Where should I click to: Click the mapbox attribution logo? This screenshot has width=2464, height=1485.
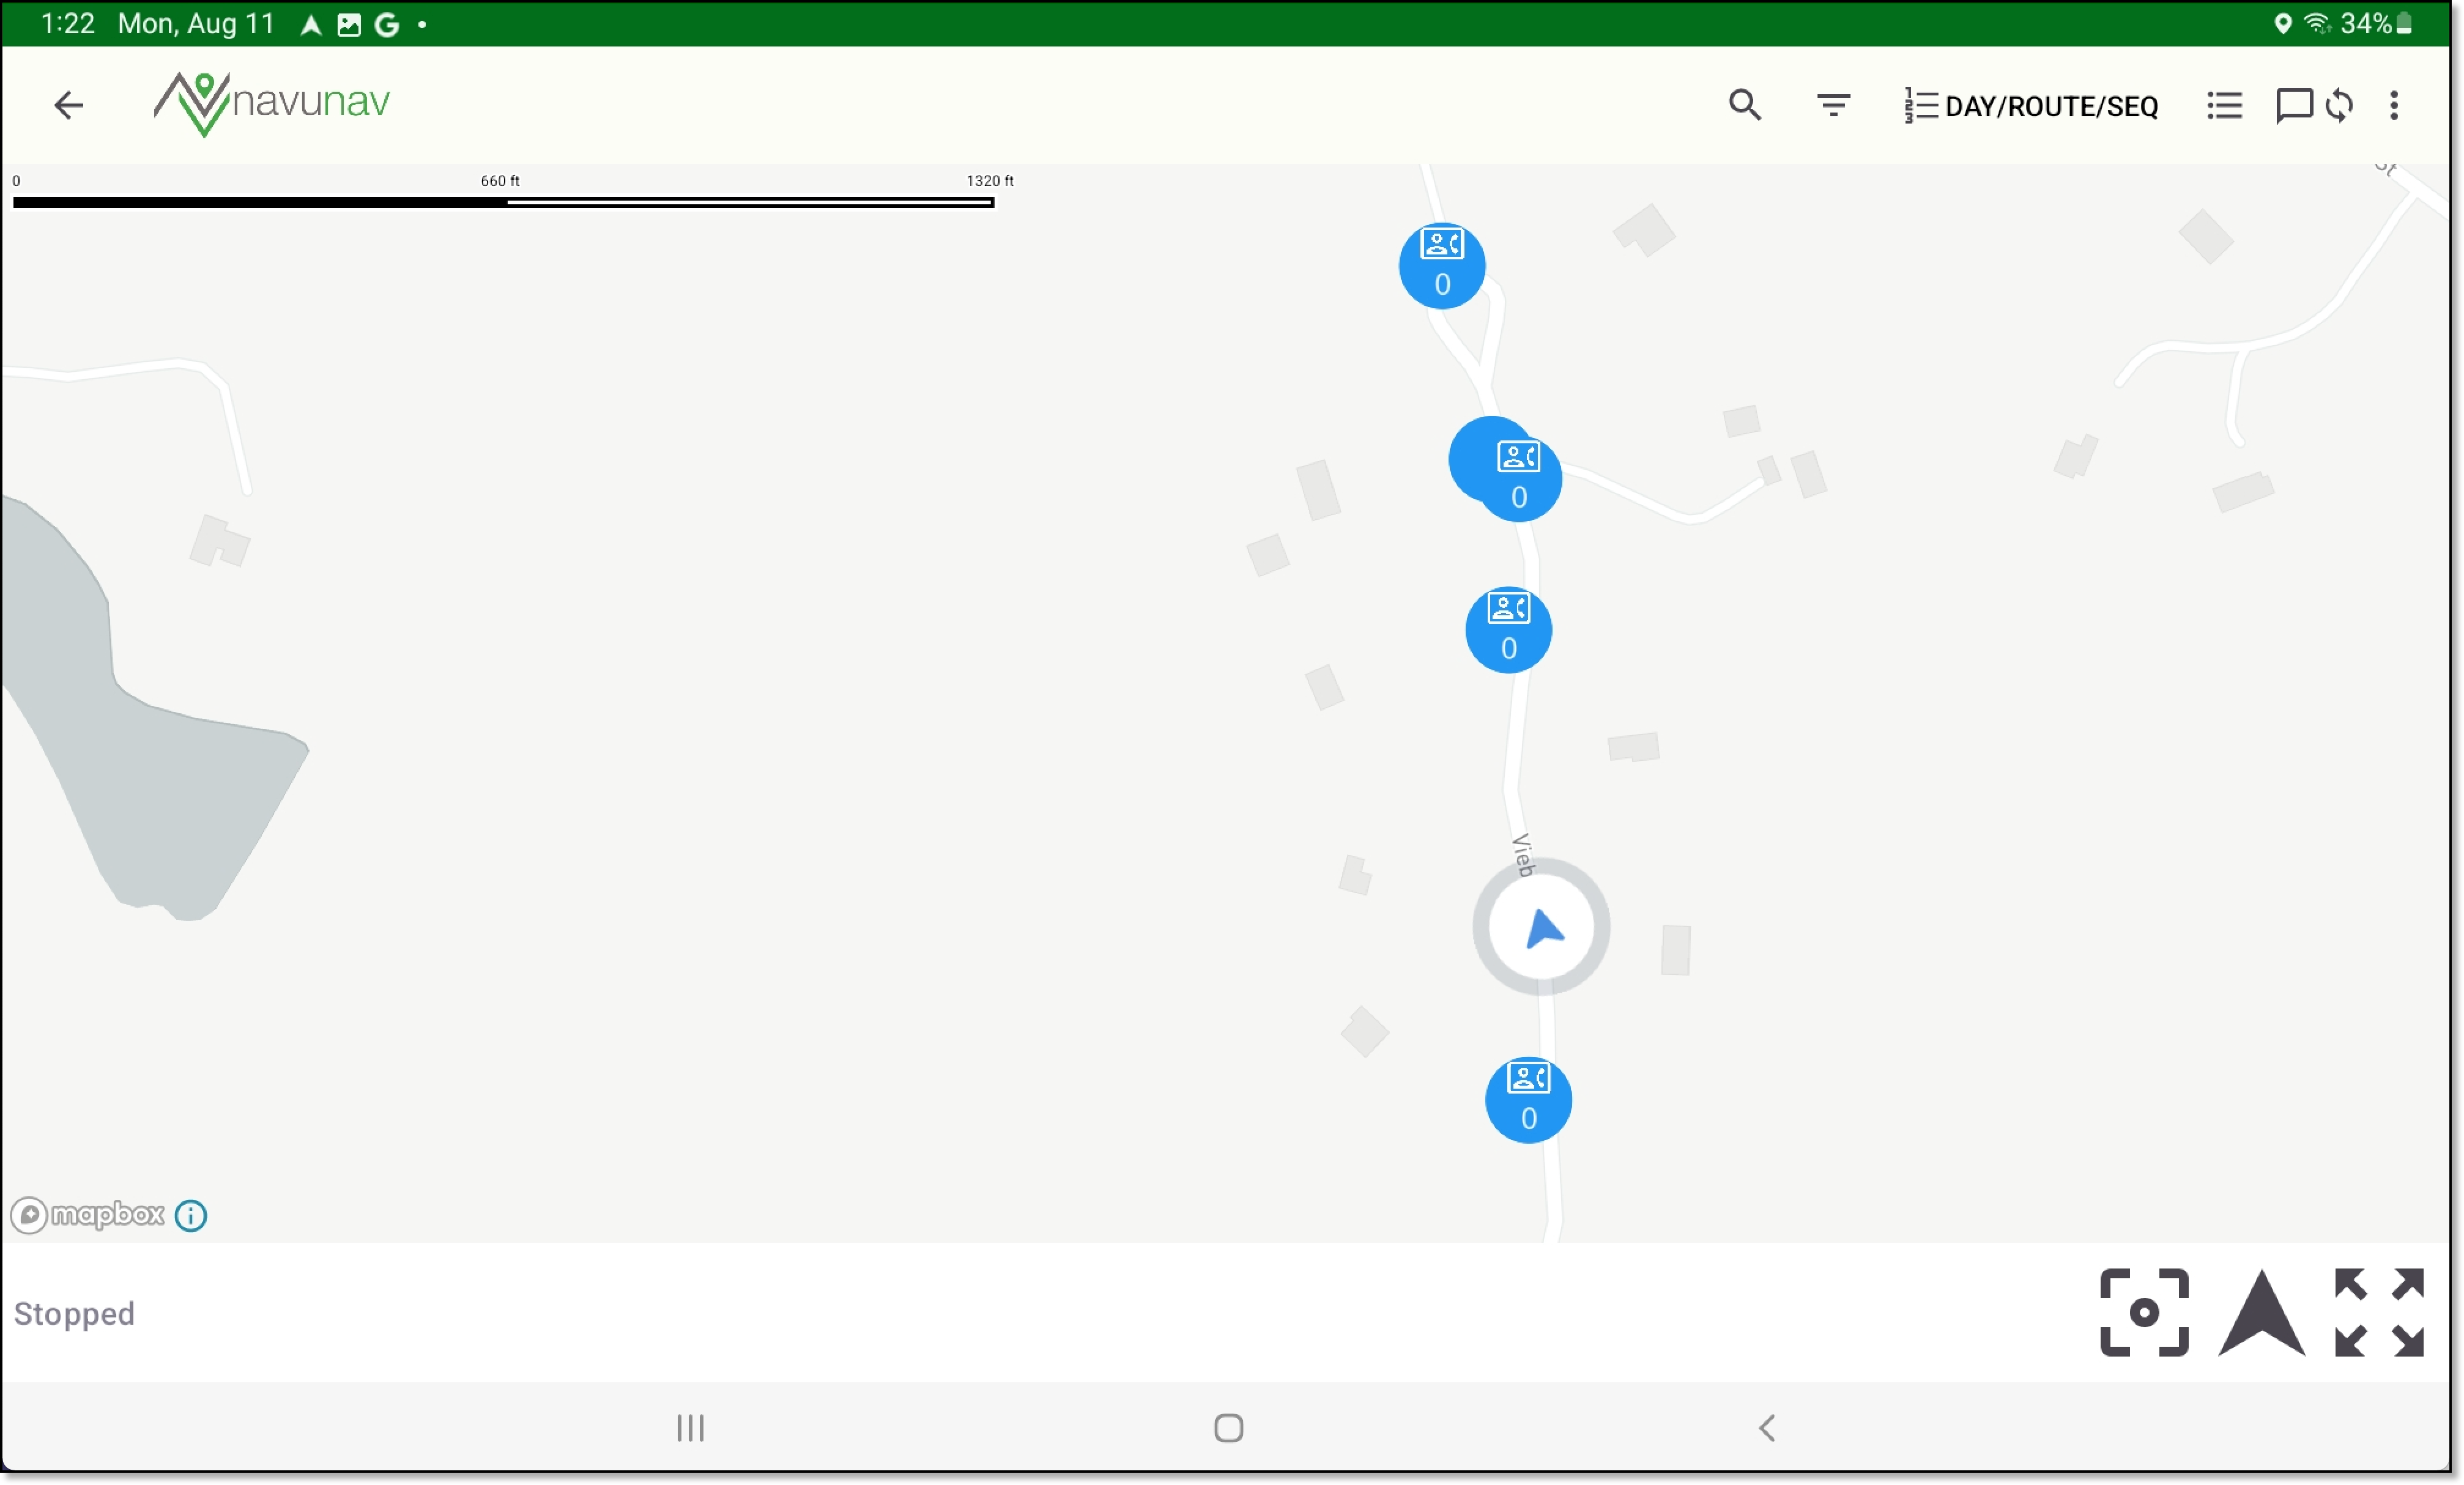point(88,1215)
